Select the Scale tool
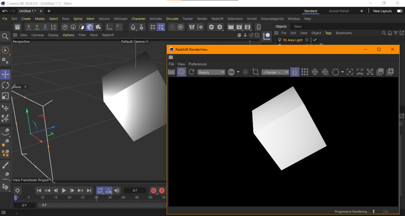 pos(5,96)
